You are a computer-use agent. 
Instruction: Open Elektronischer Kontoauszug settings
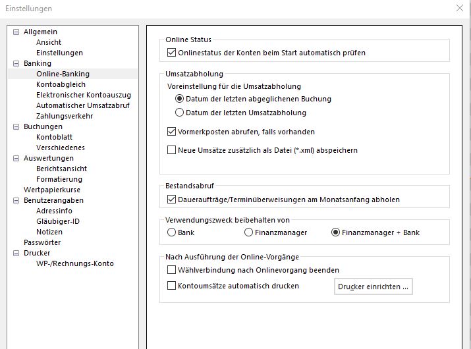click(x=83, y=95)
